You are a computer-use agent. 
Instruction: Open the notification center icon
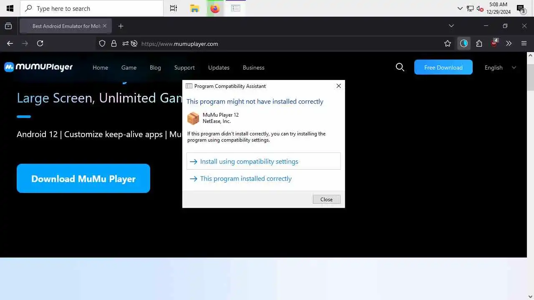click(521, 8)
